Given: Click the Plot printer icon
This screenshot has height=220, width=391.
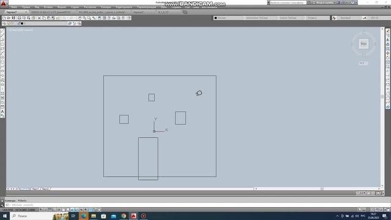Looking at the screenshot, I should (19, 18).
